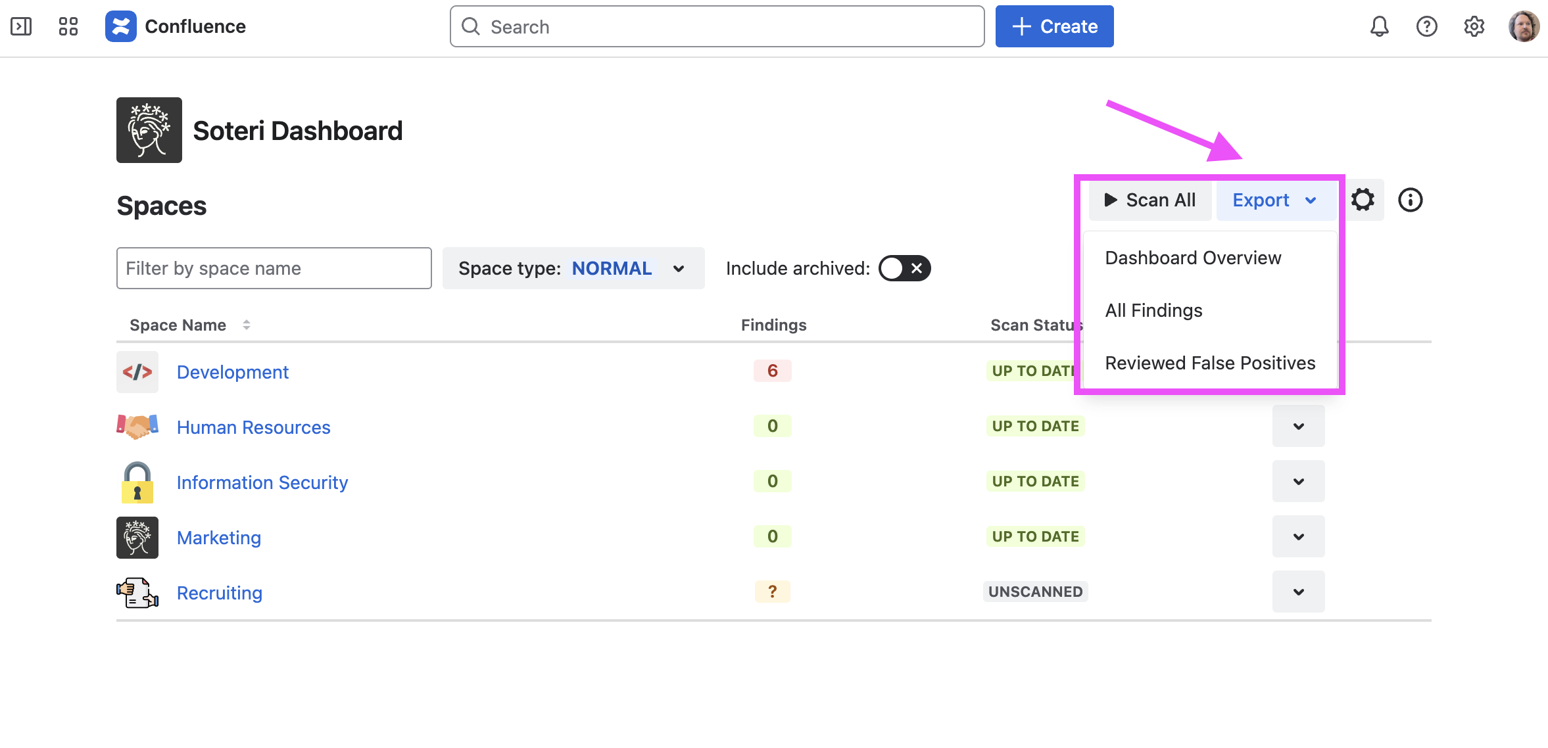This screenshot has width=1548, height=748.
Task: Click the user profile avatar
Action: [x=1523, y=26]
